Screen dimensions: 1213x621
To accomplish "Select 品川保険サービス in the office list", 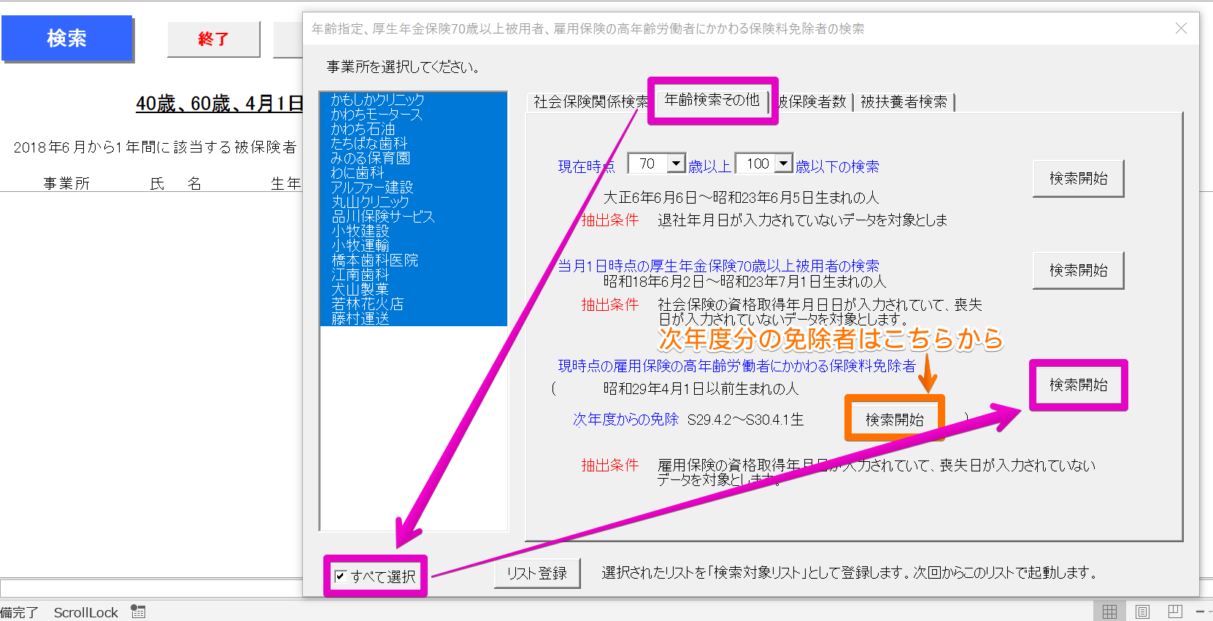I will (413, 217).
